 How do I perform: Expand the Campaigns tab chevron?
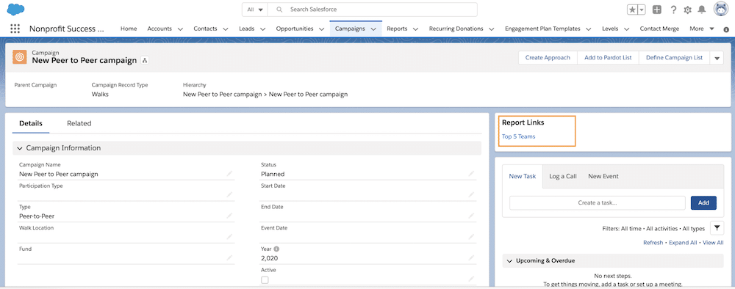tap(373, 29)
